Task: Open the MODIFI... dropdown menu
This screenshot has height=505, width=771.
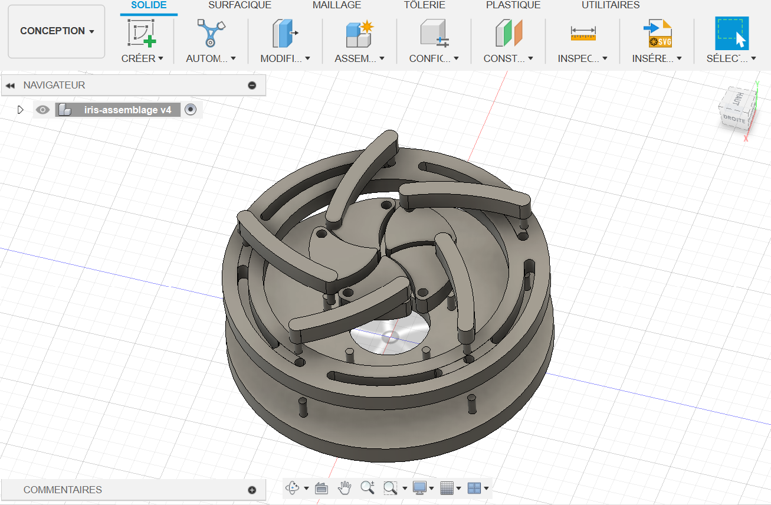Action: click(x=285, y=58)
